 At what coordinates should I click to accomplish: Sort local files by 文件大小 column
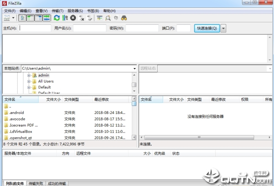[x=51, y=99]
